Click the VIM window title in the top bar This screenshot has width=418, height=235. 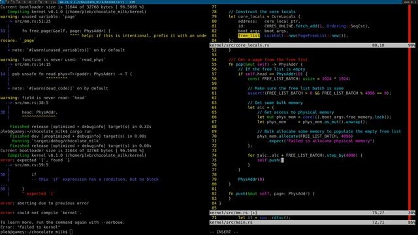(x=97, y=2)
